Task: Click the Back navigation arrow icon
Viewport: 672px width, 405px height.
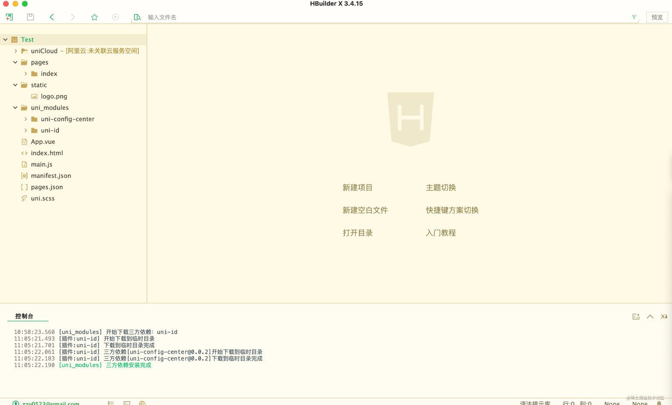Action: 52,17
